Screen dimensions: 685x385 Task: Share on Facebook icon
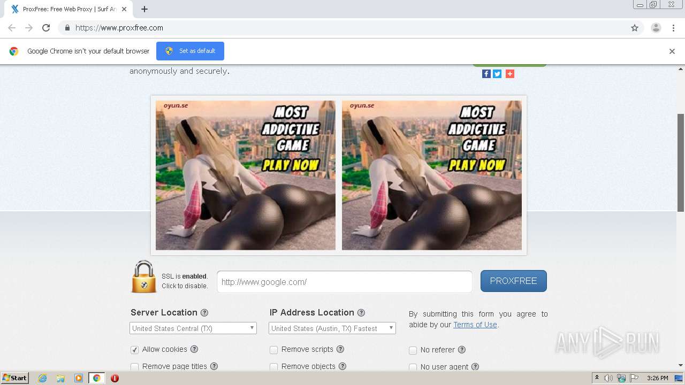pyautogui.click(x=486, y=74)
